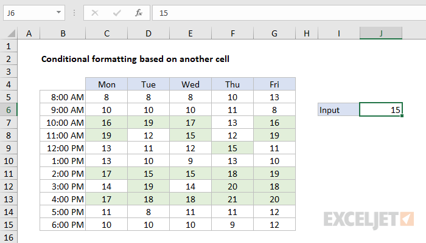
Task: Select row 15 header
Action: point(9,224)
